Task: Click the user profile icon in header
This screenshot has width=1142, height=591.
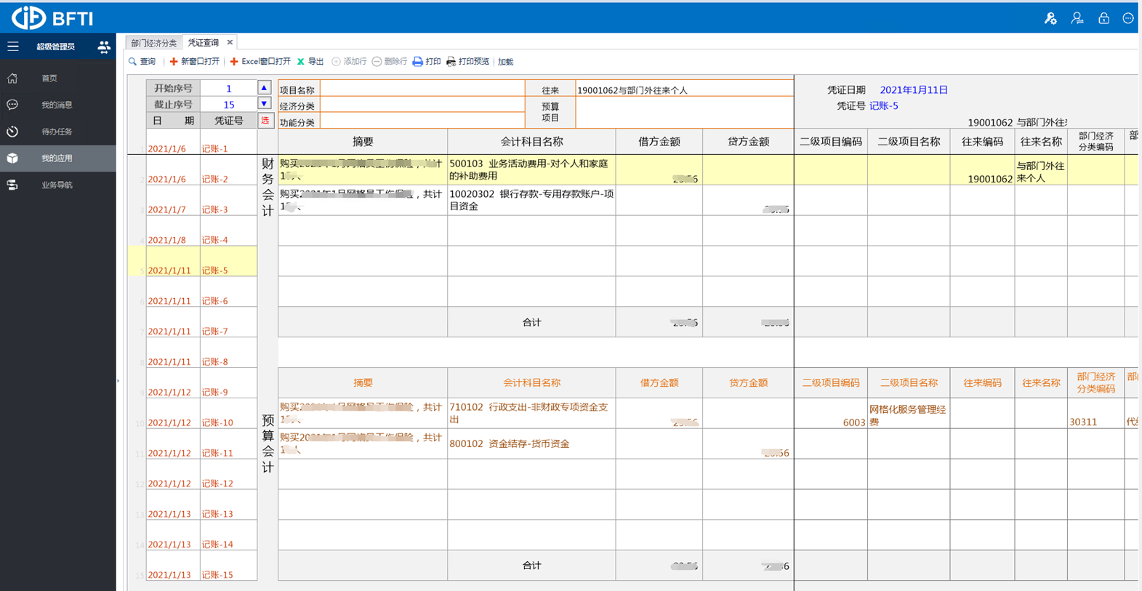Action: click(1077, 18)
